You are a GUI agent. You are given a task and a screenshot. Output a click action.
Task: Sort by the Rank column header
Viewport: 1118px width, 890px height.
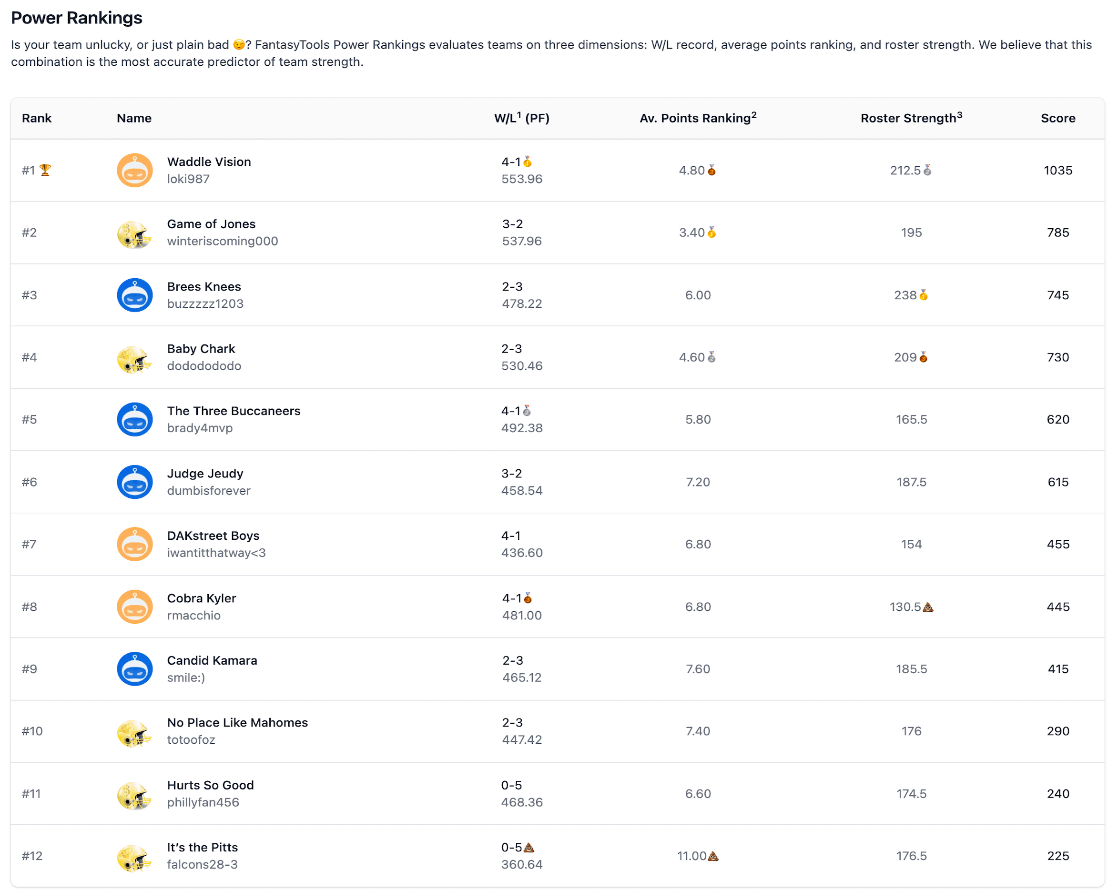point(36,118)
